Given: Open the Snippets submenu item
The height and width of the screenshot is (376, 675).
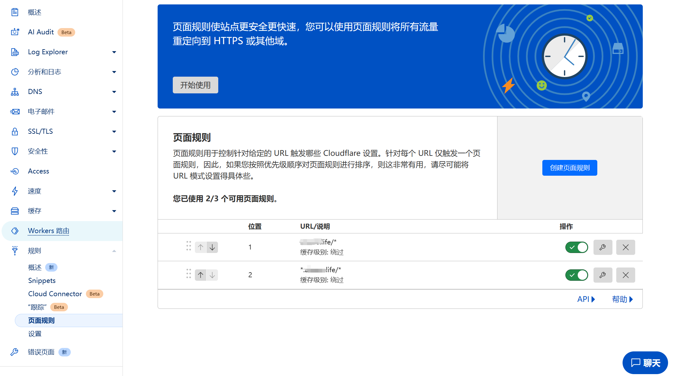Looking at the screenshot, I should (42, 281).
